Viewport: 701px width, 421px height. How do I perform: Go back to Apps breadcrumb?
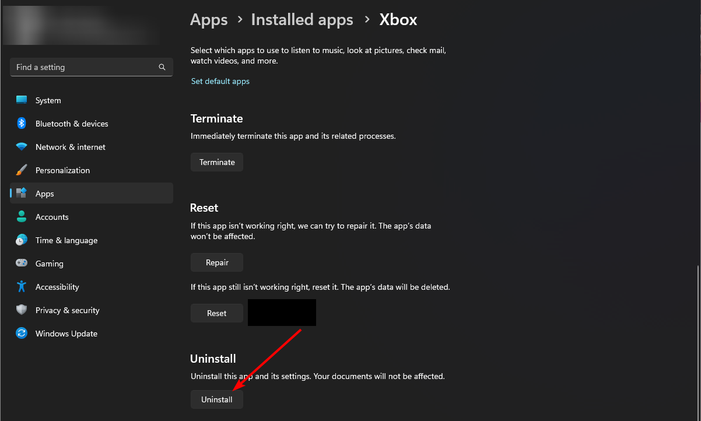[x=209, y=19]
